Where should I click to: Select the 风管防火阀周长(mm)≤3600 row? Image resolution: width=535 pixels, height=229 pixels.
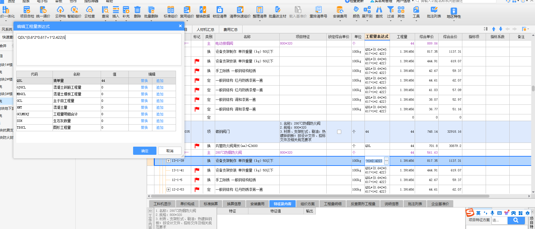point(339,146)
